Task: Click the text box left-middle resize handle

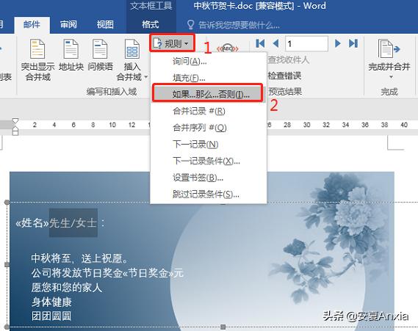Action: 7,264
